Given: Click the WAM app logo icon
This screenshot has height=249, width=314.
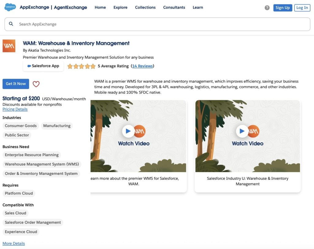Looking at the screenshot, I should click(9, 46).
